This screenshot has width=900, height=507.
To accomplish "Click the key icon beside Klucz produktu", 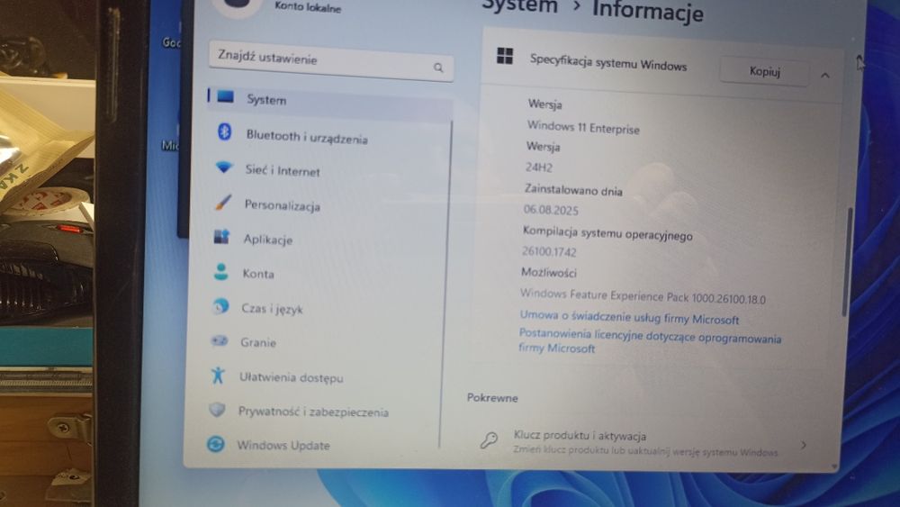I will (489, 439).
